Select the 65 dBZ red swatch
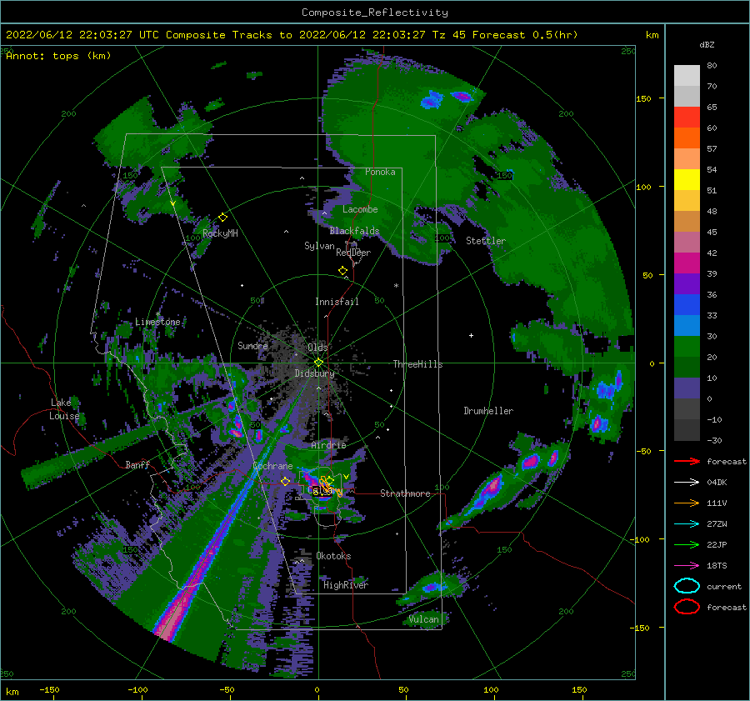This screenshot has height=701, width=750. [687, 117]
